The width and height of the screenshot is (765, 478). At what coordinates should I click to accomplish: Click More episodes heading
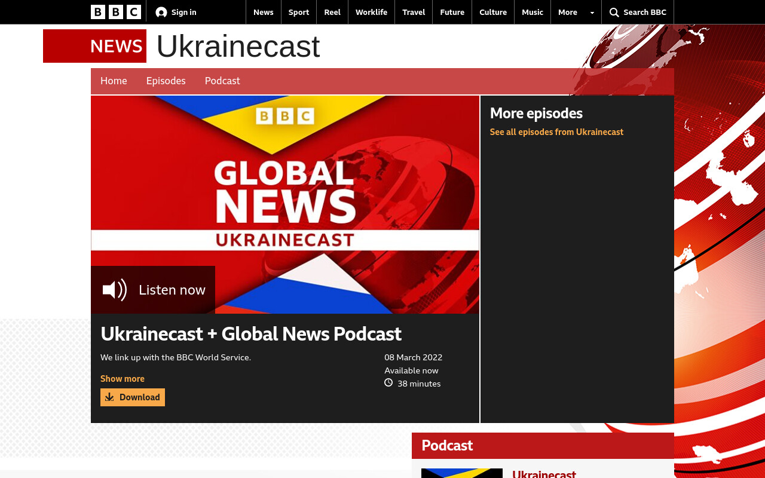536,113
